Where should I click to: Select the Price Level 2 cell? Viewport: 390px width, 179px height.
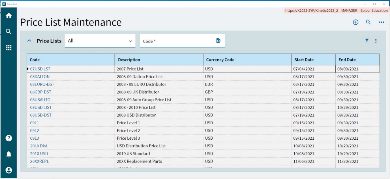159,130
